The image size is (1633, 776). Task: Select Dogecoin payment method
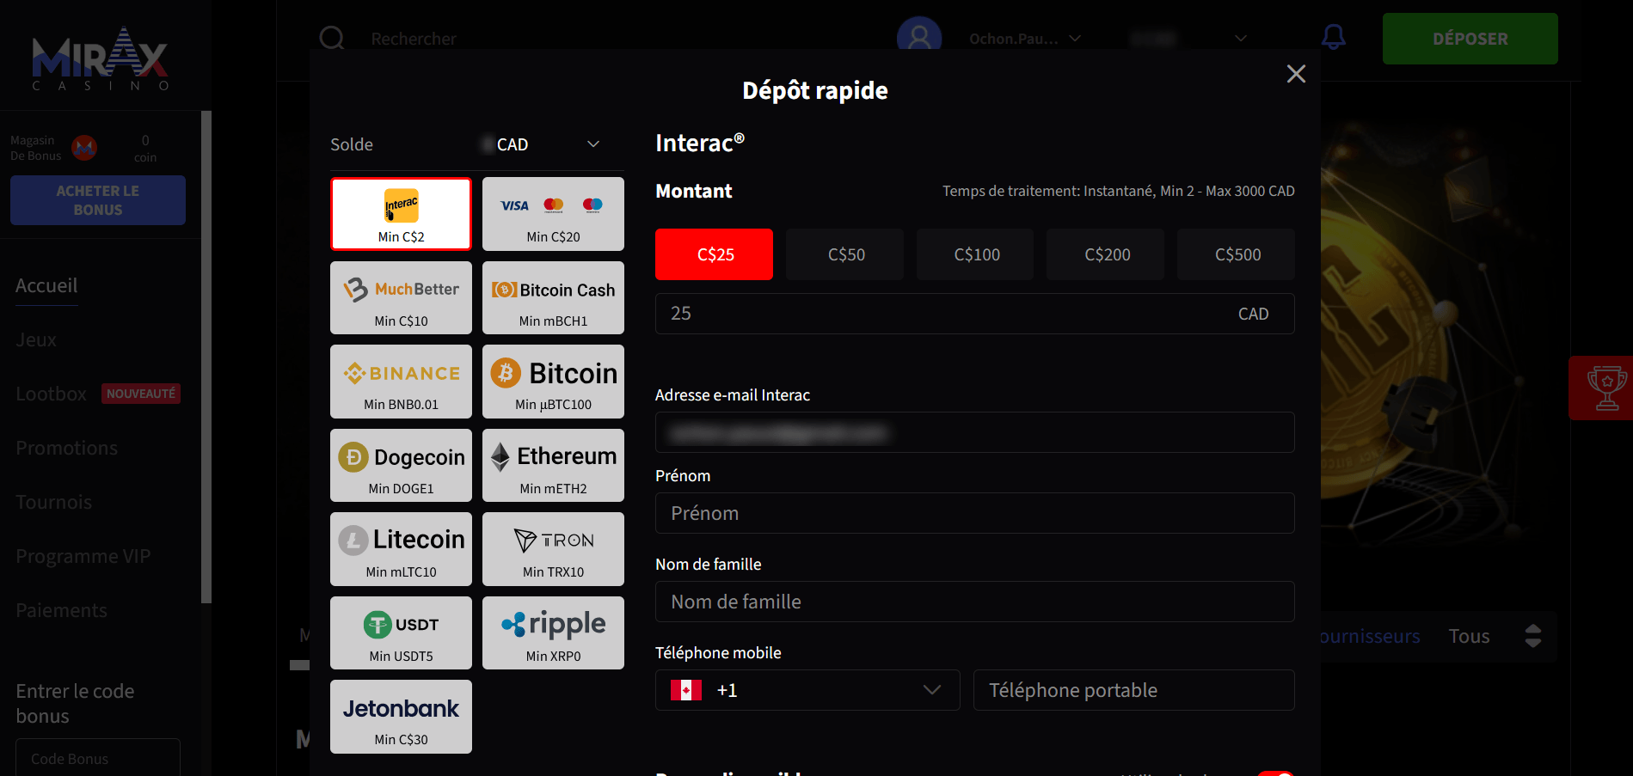(x=401, y=465)
